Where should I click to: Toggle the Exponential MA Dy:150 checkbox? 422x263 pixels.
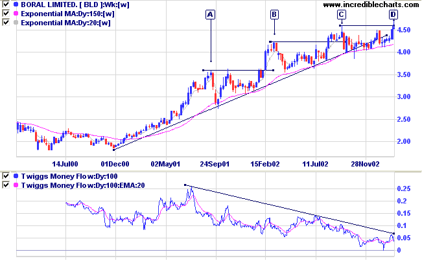(x=6, y=13)
